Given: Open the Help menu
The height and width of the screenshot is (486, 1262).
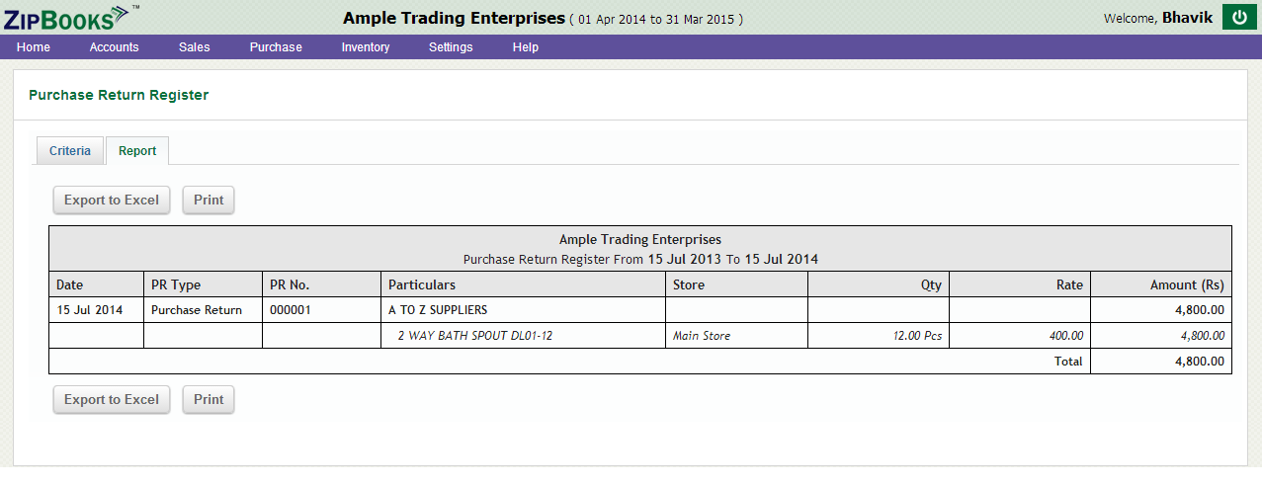Looking at the screenshot, I should tap(526, 47).
